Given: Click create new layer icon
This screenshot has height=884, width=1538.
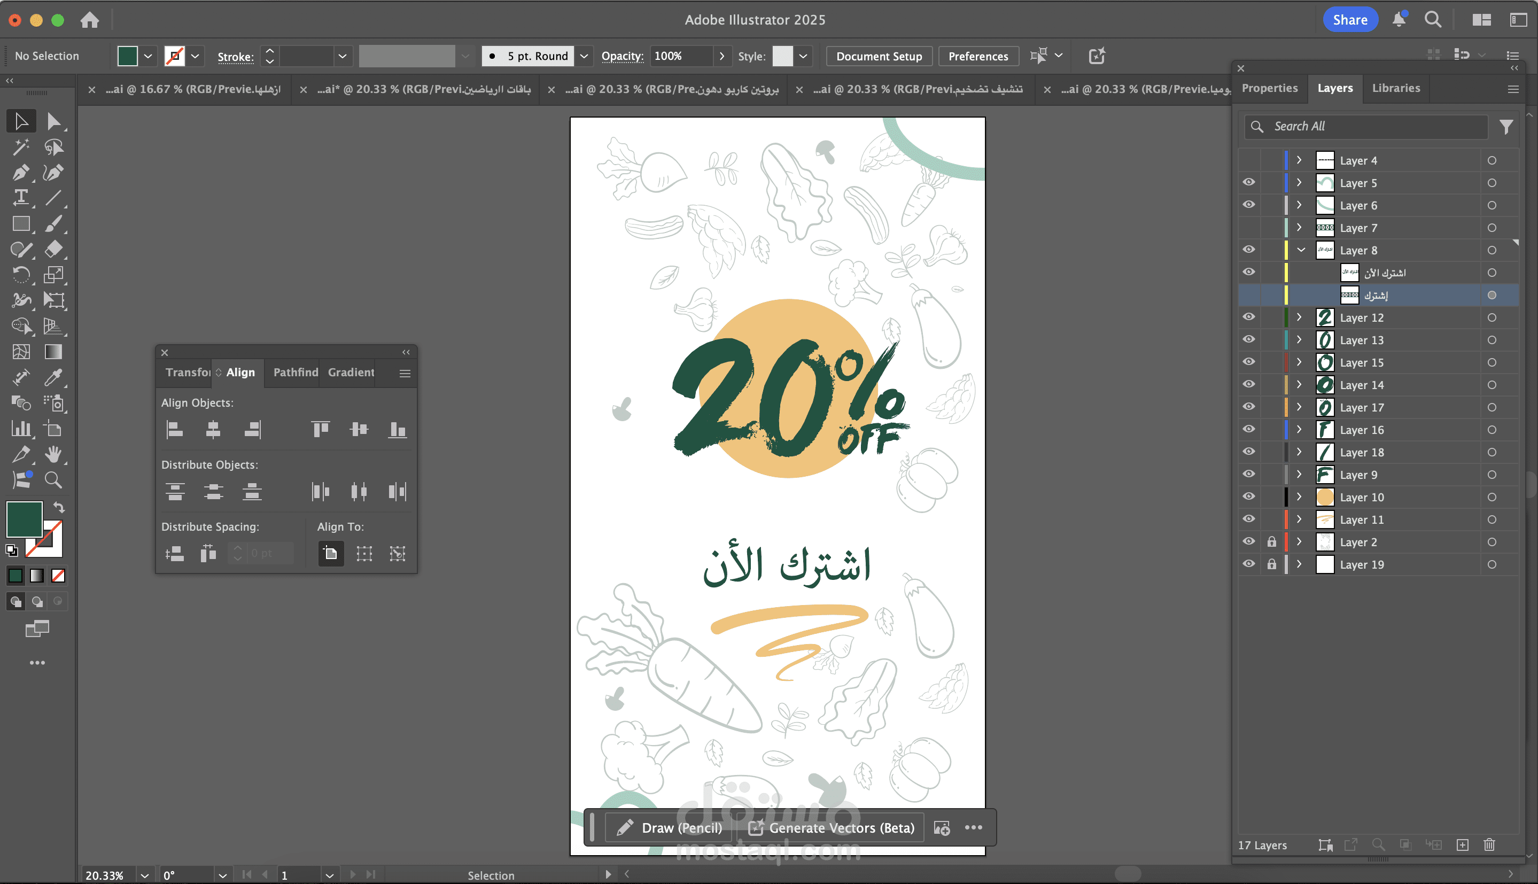Looking at the screenshot, I should 1462,844.
